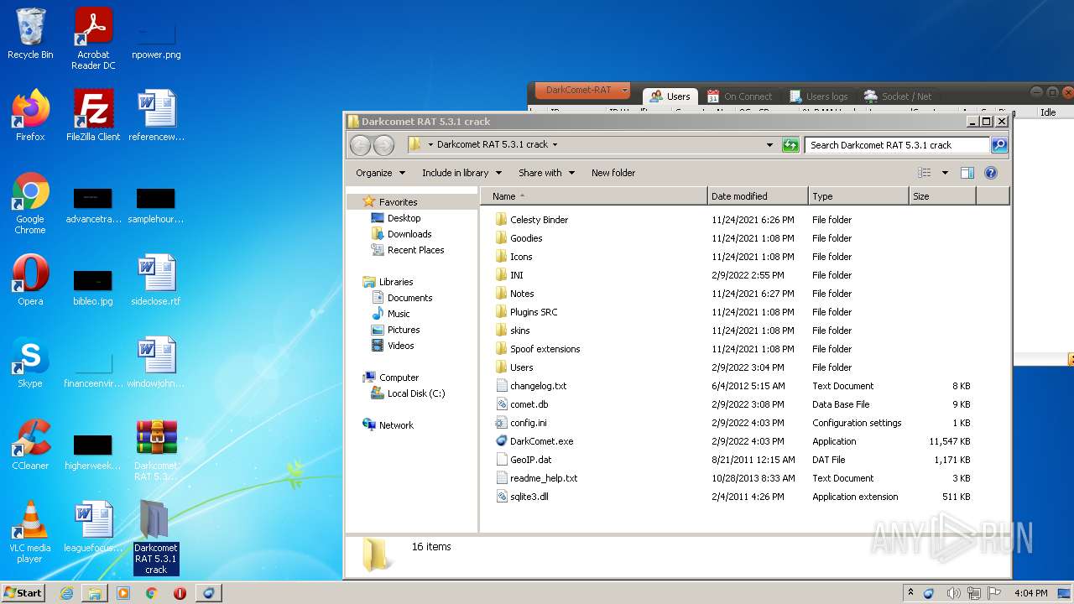Select Local Disk (C:)
Screen dimensions: 1074x604
(x=416, y=393)
